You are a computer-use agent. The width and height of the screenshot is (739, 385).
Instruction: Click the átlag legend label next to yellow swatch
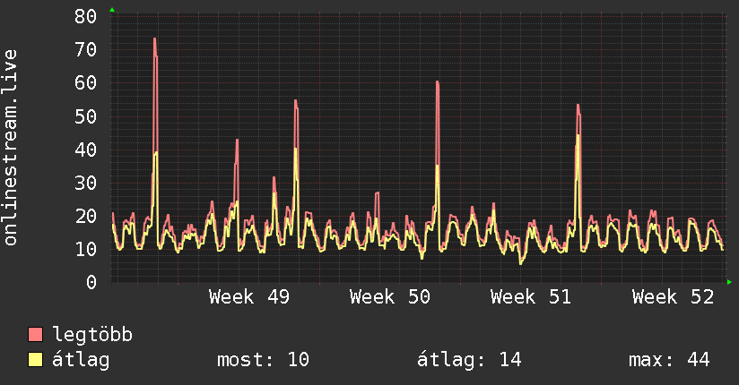pyautogui.click(x=81, y=360)
